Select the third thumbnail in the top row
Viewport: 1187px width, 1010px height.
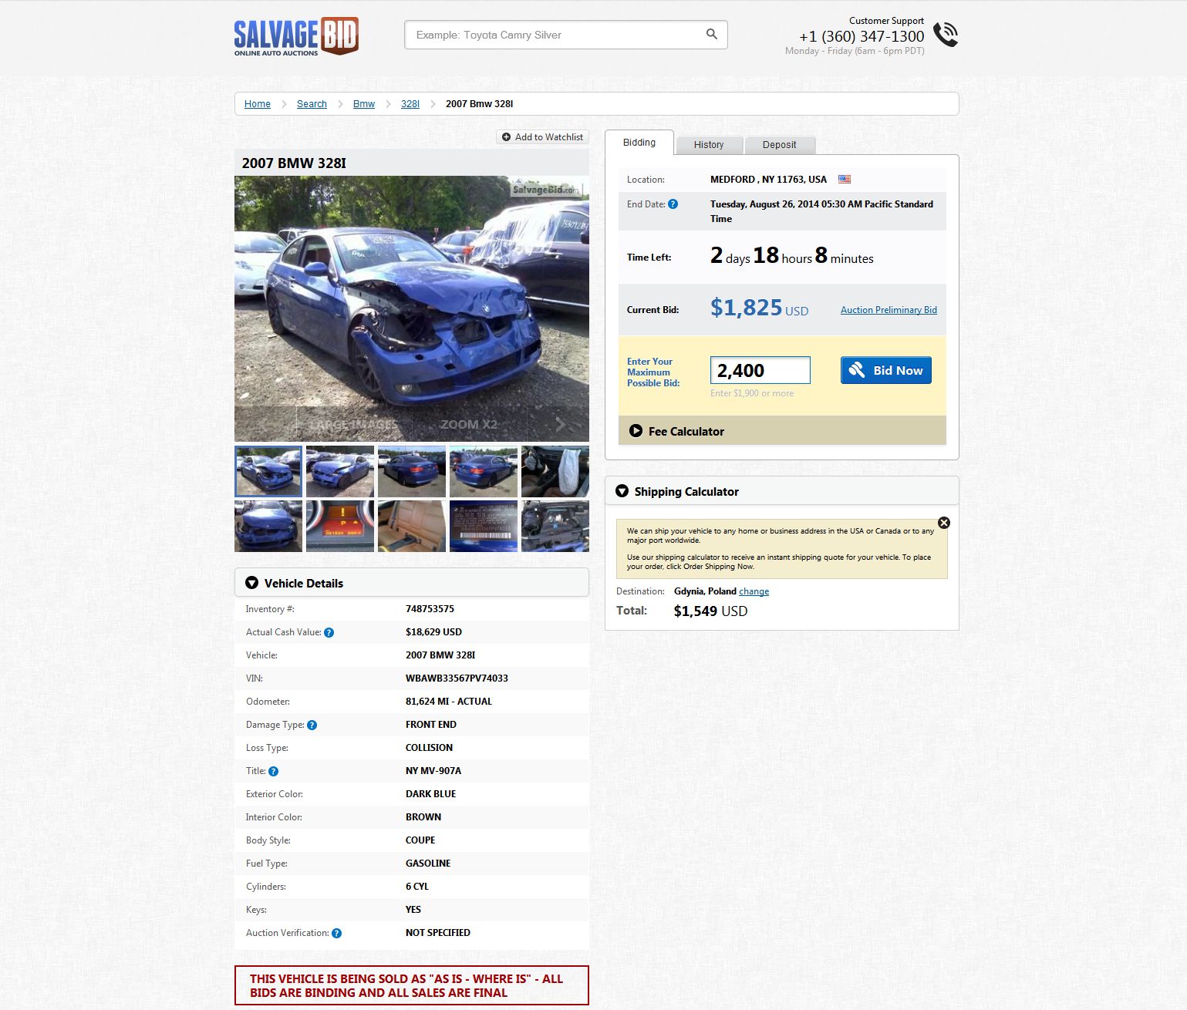pyautogui.click(x=412, y=471)
